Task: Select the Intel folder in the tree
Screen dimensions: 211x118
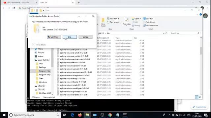Action: point(40,64)
